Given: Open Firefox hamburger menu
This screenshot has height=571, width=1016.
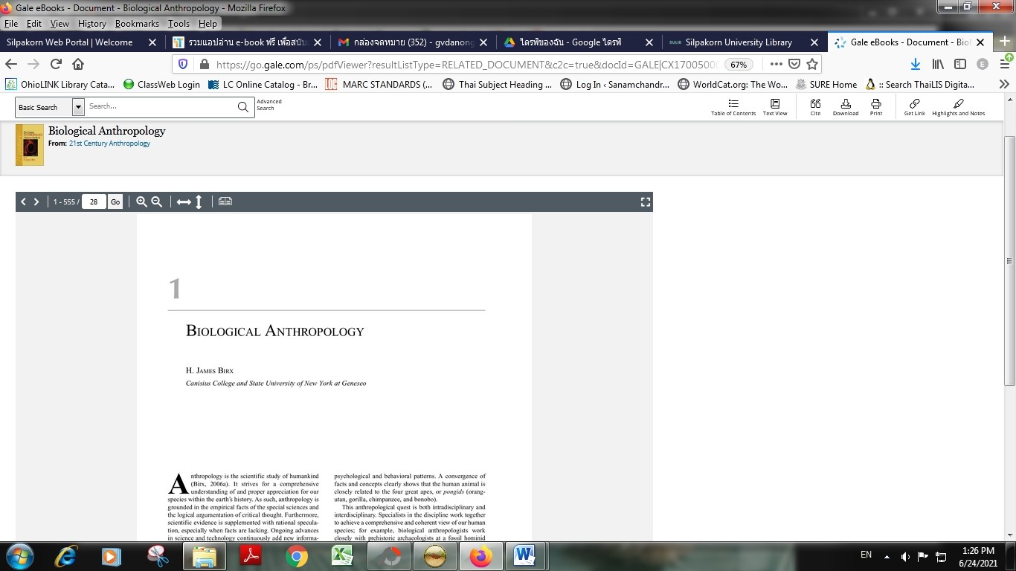Looking at the screenshot, I should 1004,64.
